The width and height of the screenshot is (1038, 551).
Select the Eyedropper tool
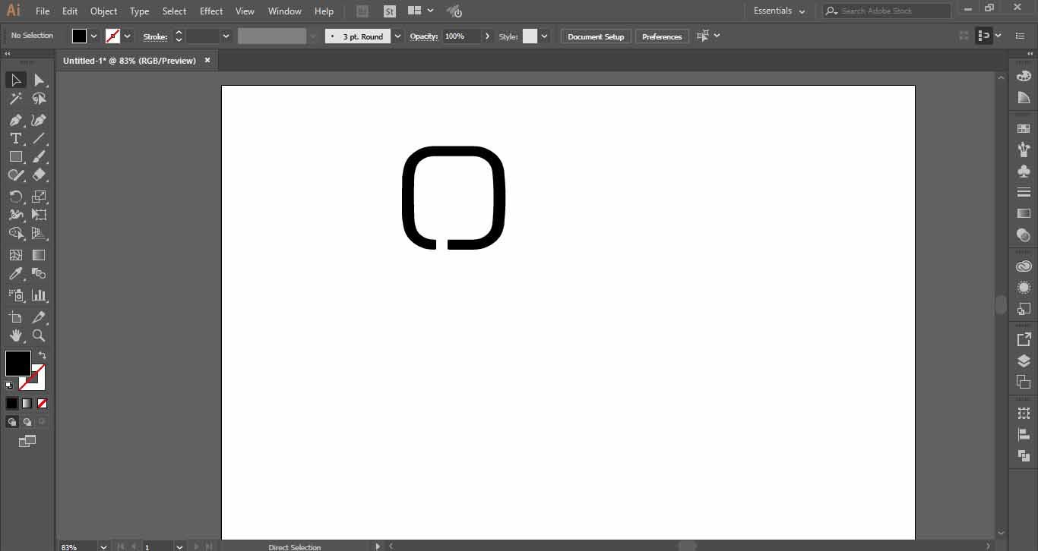16,274
